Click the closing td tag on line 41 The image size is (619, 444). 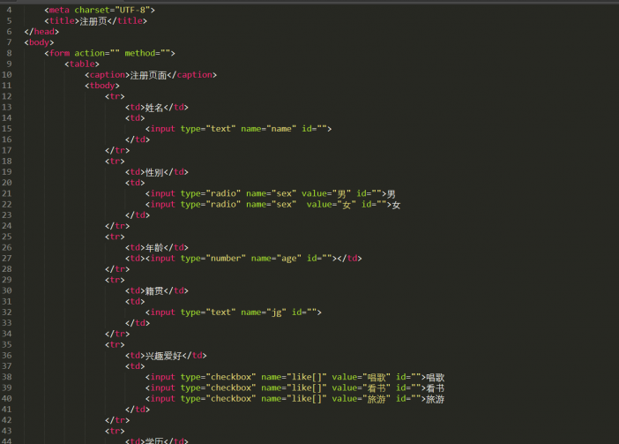[138, 410]
